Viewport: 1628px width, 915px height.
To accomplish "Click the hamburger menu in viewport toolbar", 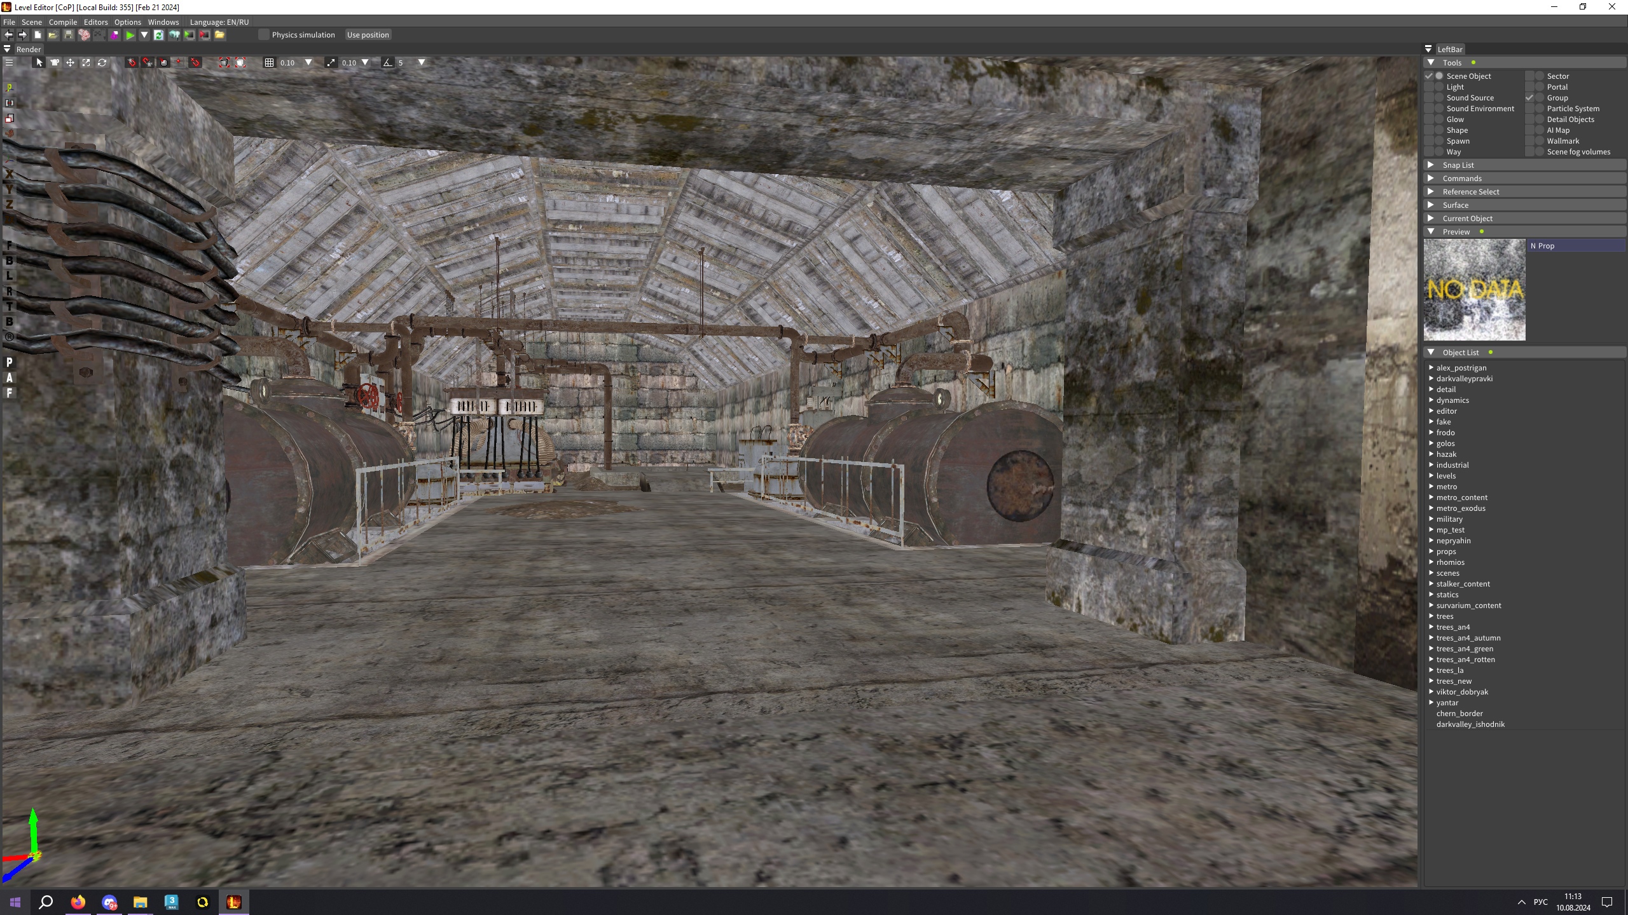I will pos(9,62).
